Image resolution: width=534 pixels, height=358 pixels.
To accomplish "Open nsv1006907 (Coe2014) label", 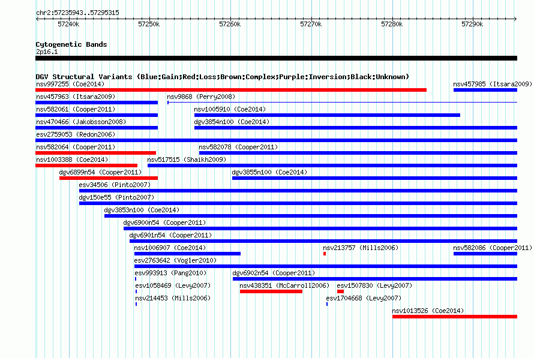I will click(x=170, y=248).
